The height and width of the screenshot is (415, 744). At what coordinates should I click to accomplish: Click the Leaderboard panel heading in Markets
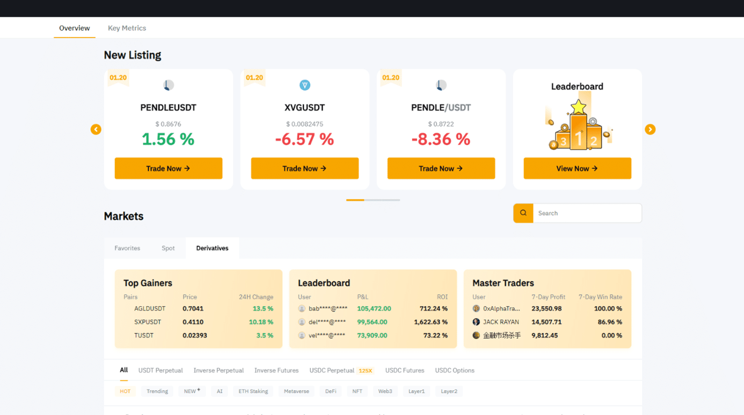(x=324, y=283)
